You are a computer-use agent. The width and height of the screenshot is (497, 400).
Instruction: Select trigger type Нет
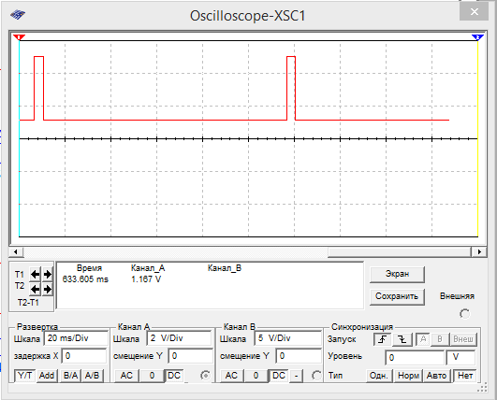(x=465, y=376)
